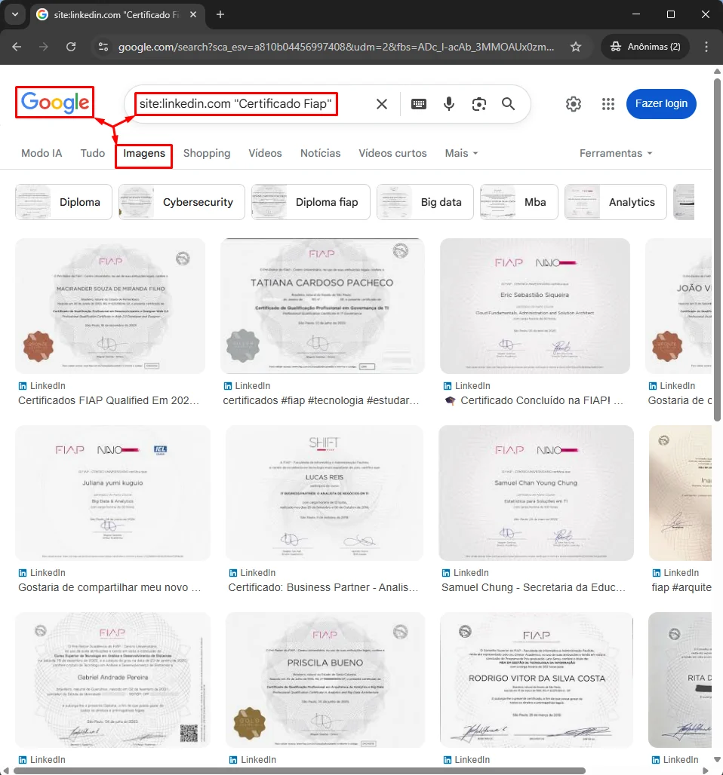Screen dimensions: 723x775
Task: Expand the Ferramentas dropdown
Action: [616, 153]
